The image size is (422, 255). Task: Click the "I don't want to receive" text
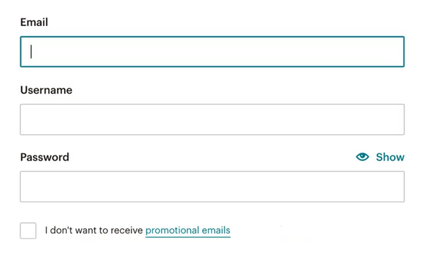click(94, 230)
